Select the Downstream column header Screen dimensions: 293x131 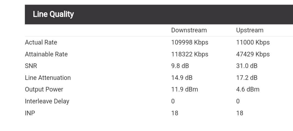189,30
